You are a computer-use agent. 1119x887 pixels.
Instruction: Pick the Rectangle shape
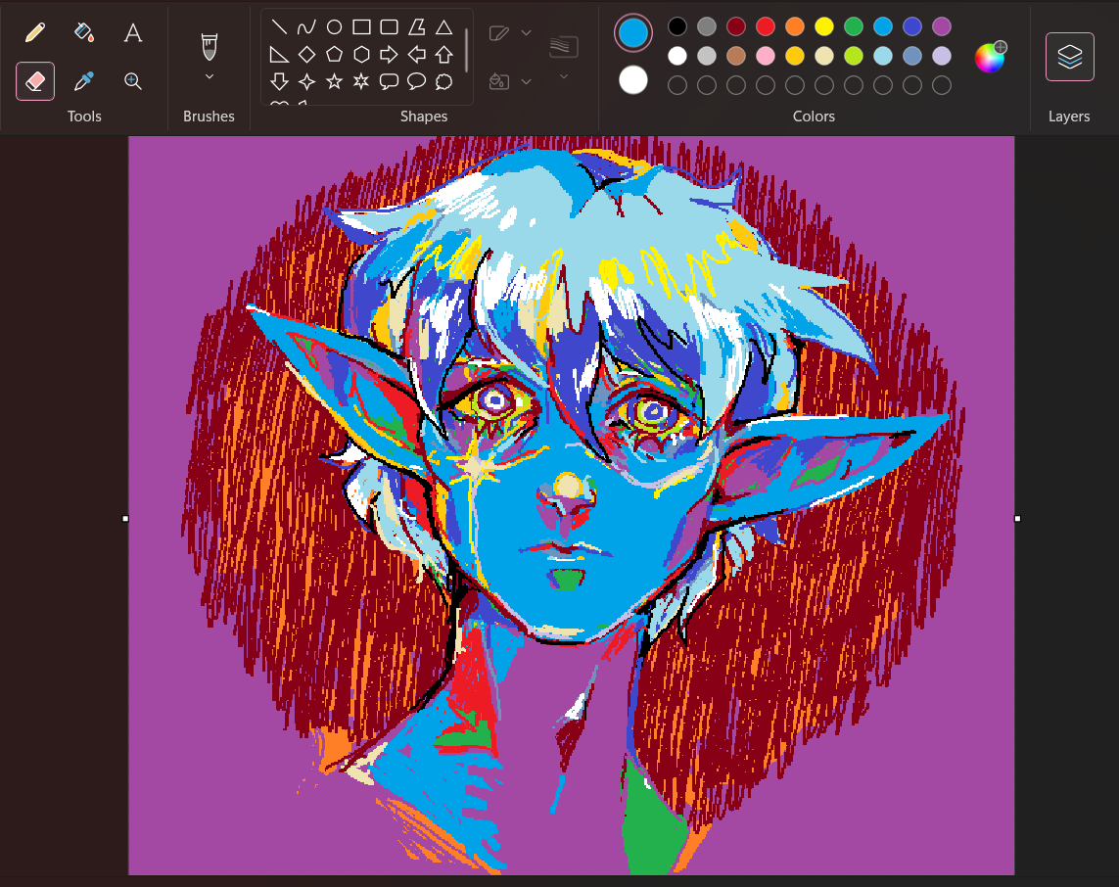362,27
